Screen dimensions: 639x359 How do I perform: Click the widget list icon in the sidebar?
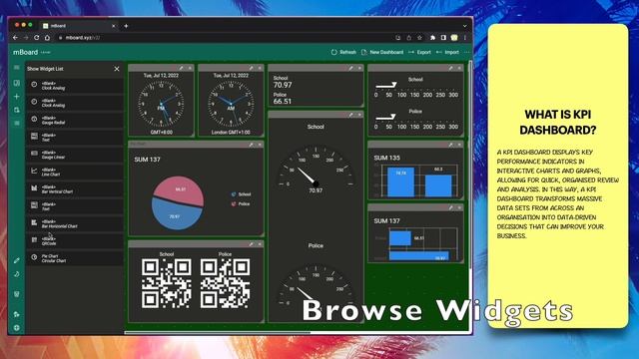pyautogui.click(x=17, y=123)
